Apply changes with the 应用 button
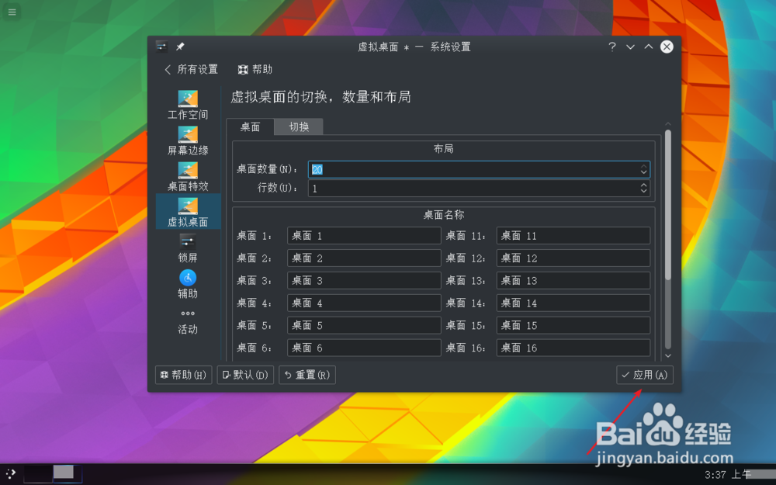Viewport: 776px width, 485px height. point(645,375)
